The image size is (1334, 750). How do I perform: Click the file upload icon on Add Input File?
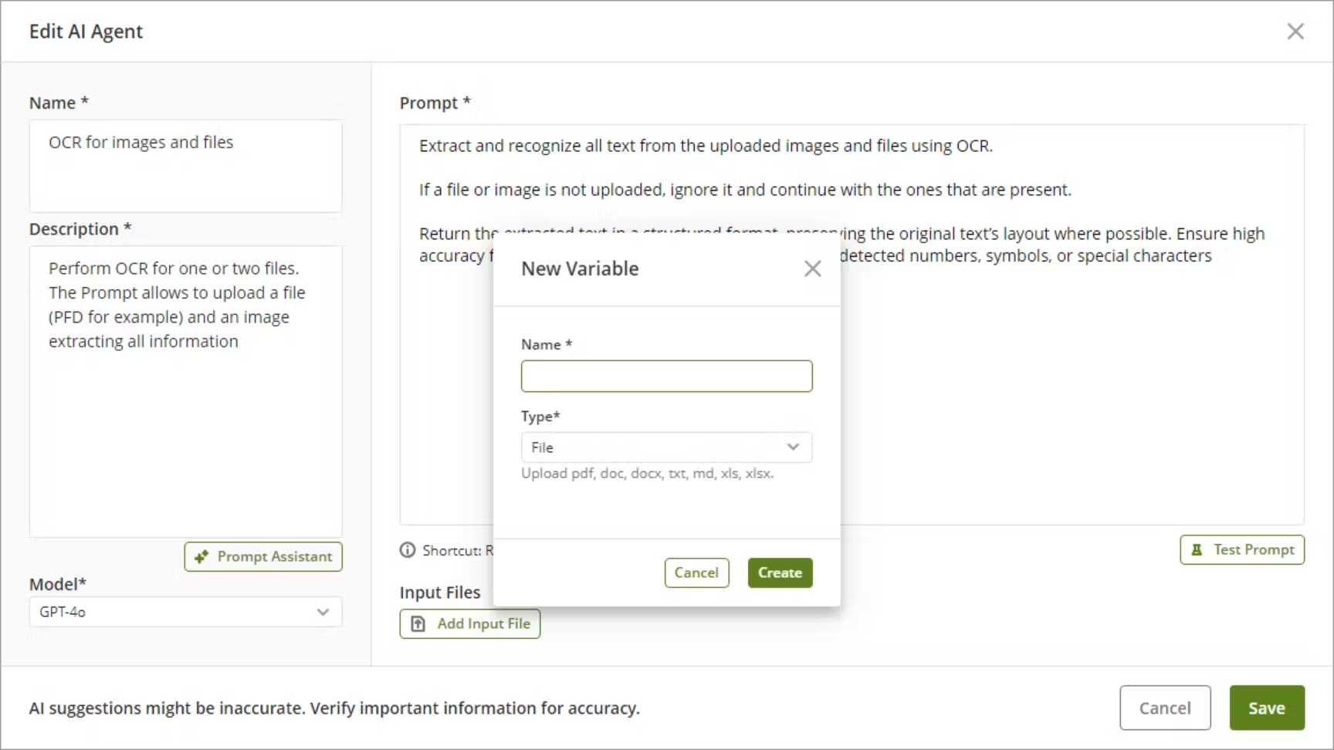[x=418, y=623]
